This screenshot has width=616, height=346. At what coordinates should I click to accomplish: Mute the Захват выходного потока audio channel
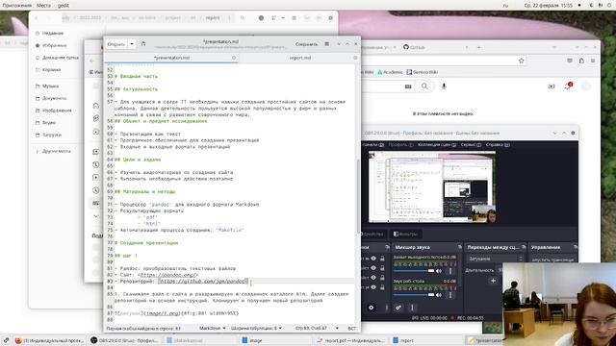[439, 271]
